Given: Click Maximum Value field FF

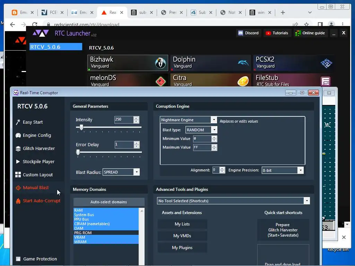Looking at the screenshot, I should [202, 147].
